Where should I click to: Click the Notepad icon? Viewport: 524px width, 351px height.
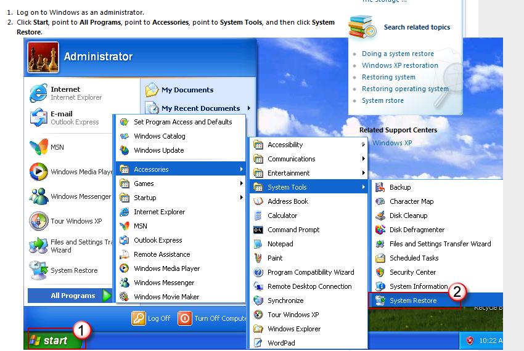click(258, 244)
